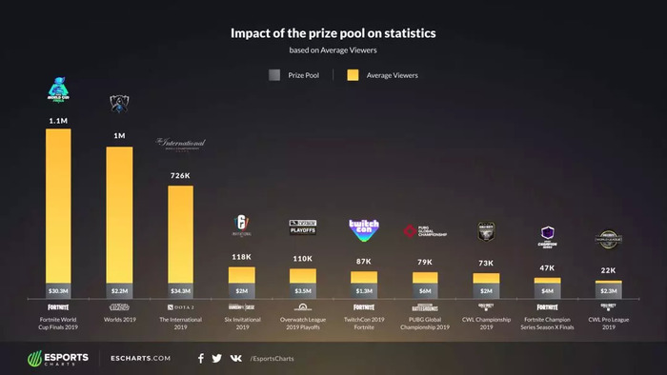
Task: Open the /EsportsCharts handle link
Action: [x=272, y=359]
